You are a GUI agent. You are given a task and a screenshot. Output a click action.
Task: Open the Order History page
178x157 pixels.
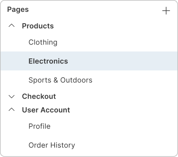point(52,145)
